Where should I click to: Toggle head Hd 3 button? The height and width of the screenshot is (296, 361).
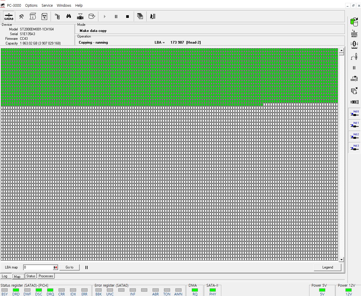click(355, 148)
